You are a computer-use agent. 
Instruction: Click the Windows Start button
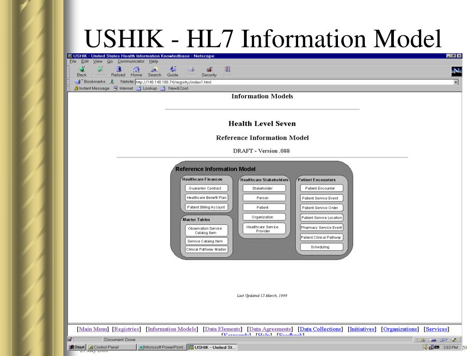pyautogui.click(x=77, y=347)
